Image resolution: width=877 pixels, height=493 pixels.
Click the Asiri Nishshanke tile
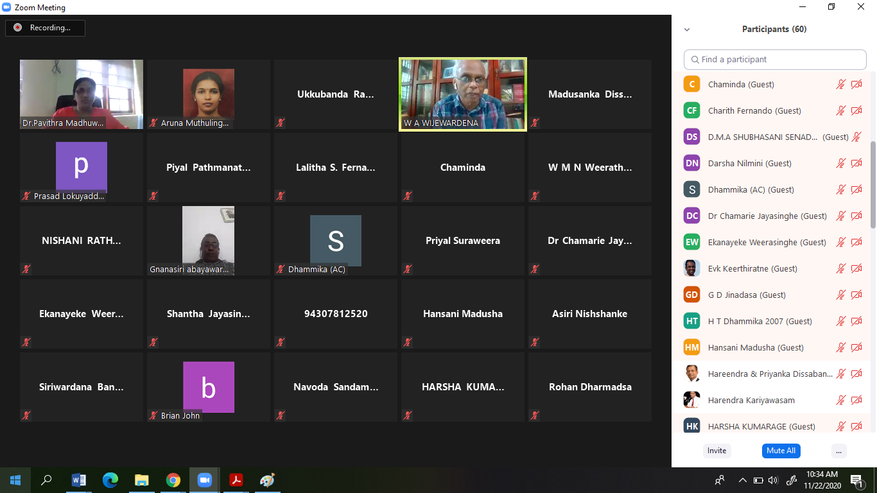[590, 314]
